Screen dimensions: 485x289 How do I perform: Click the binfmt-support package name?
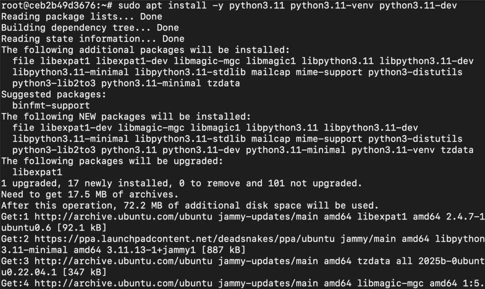click(x=51, y=105)
